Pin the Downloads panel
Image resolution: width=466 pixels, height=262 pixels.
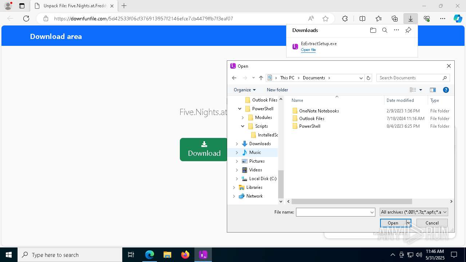[408, 30]
